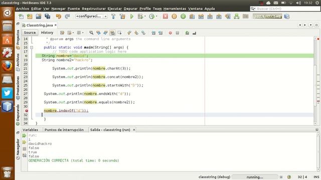Open the Depurar menu
The width and height of the screenshot is (321, 180).
click(x=130, y=8)
